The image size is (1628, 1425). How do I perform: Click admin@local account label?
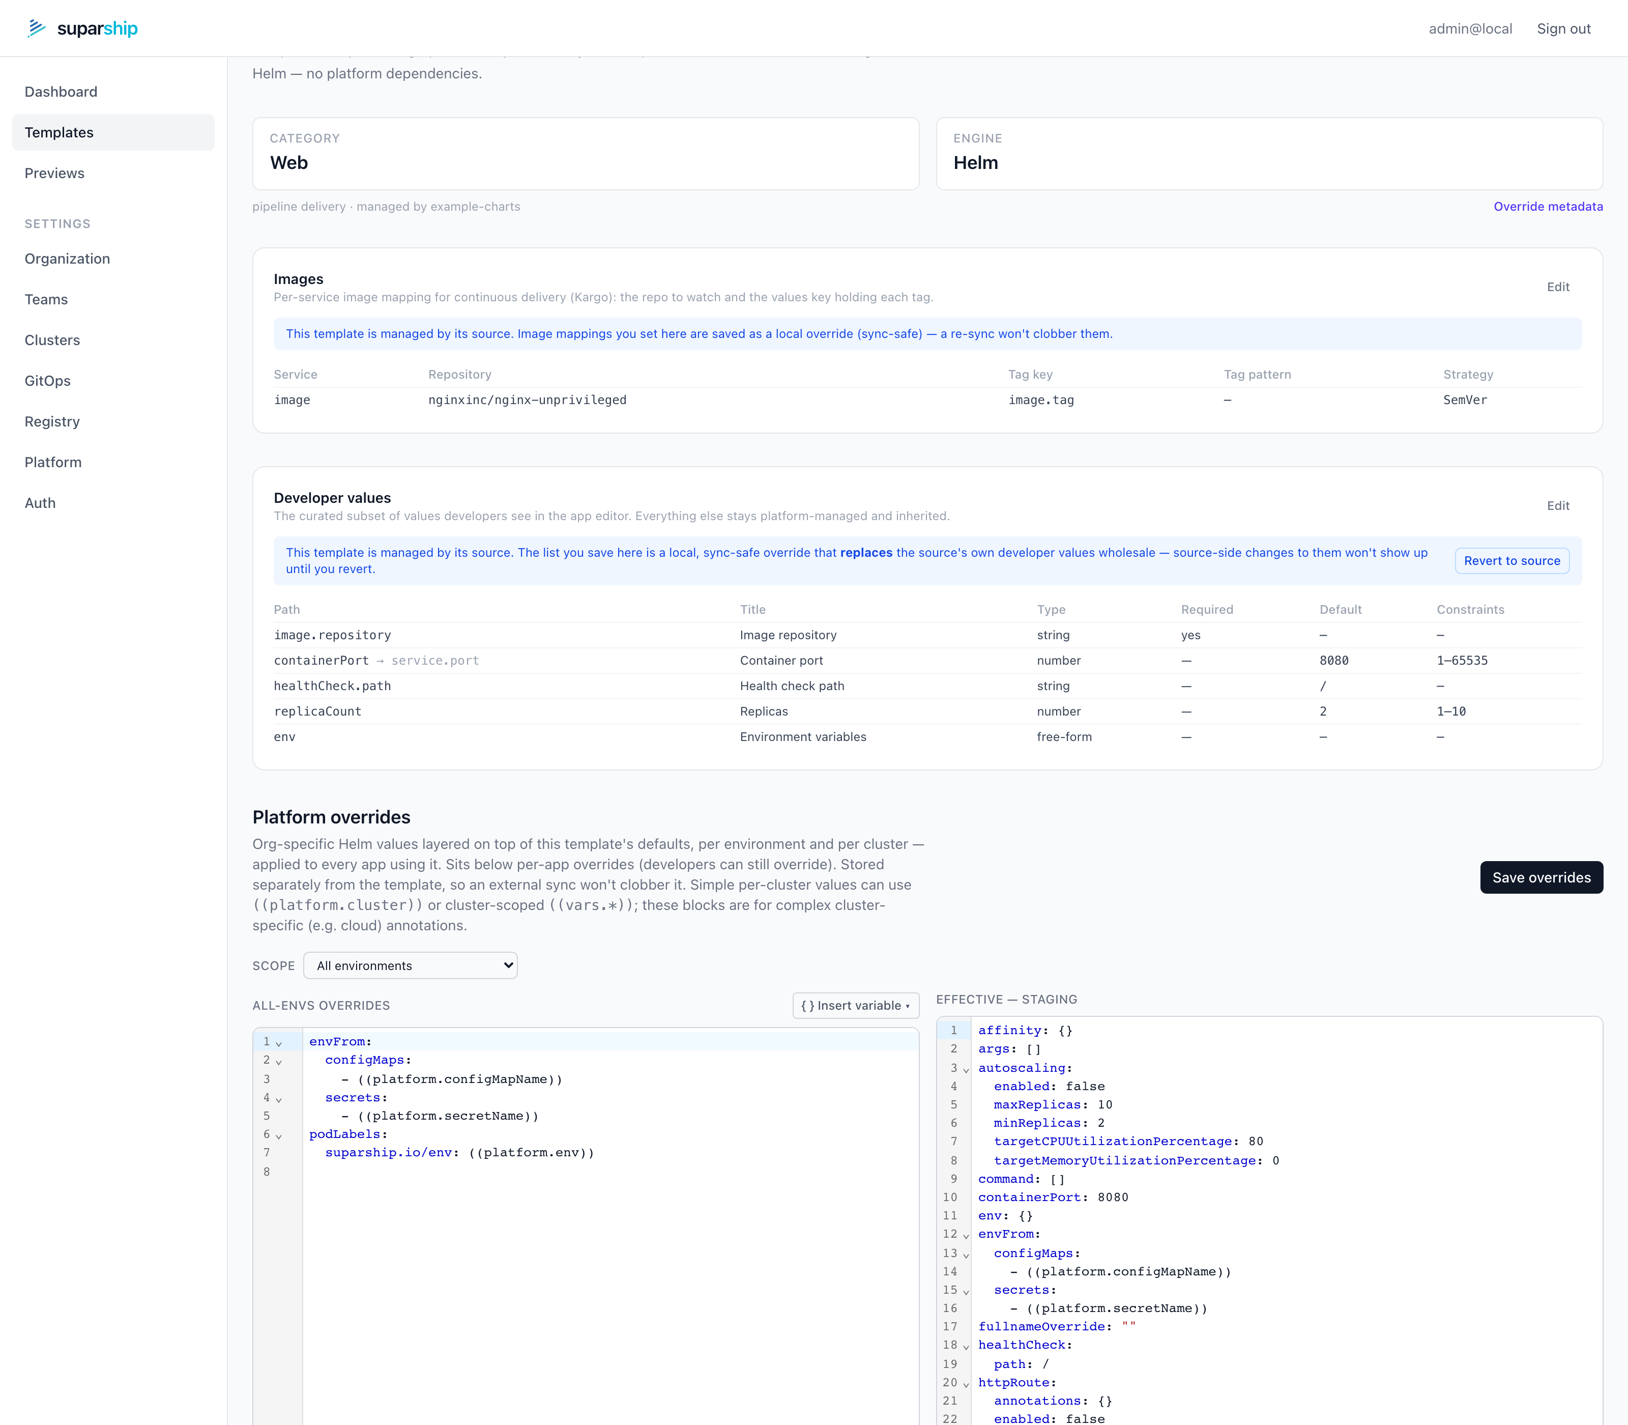pyautogui.click(x=1470, y=28)
